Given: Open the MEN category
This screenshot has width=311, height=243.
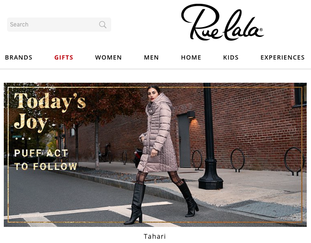Looking at the screenshot, I should 151,57.
